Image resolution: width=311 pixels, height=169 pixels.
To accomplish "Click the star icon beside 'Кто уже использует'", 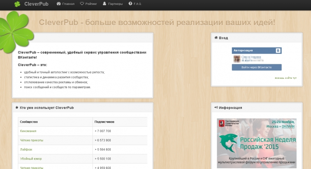I will pyautogui.click(x=17, y=107).
